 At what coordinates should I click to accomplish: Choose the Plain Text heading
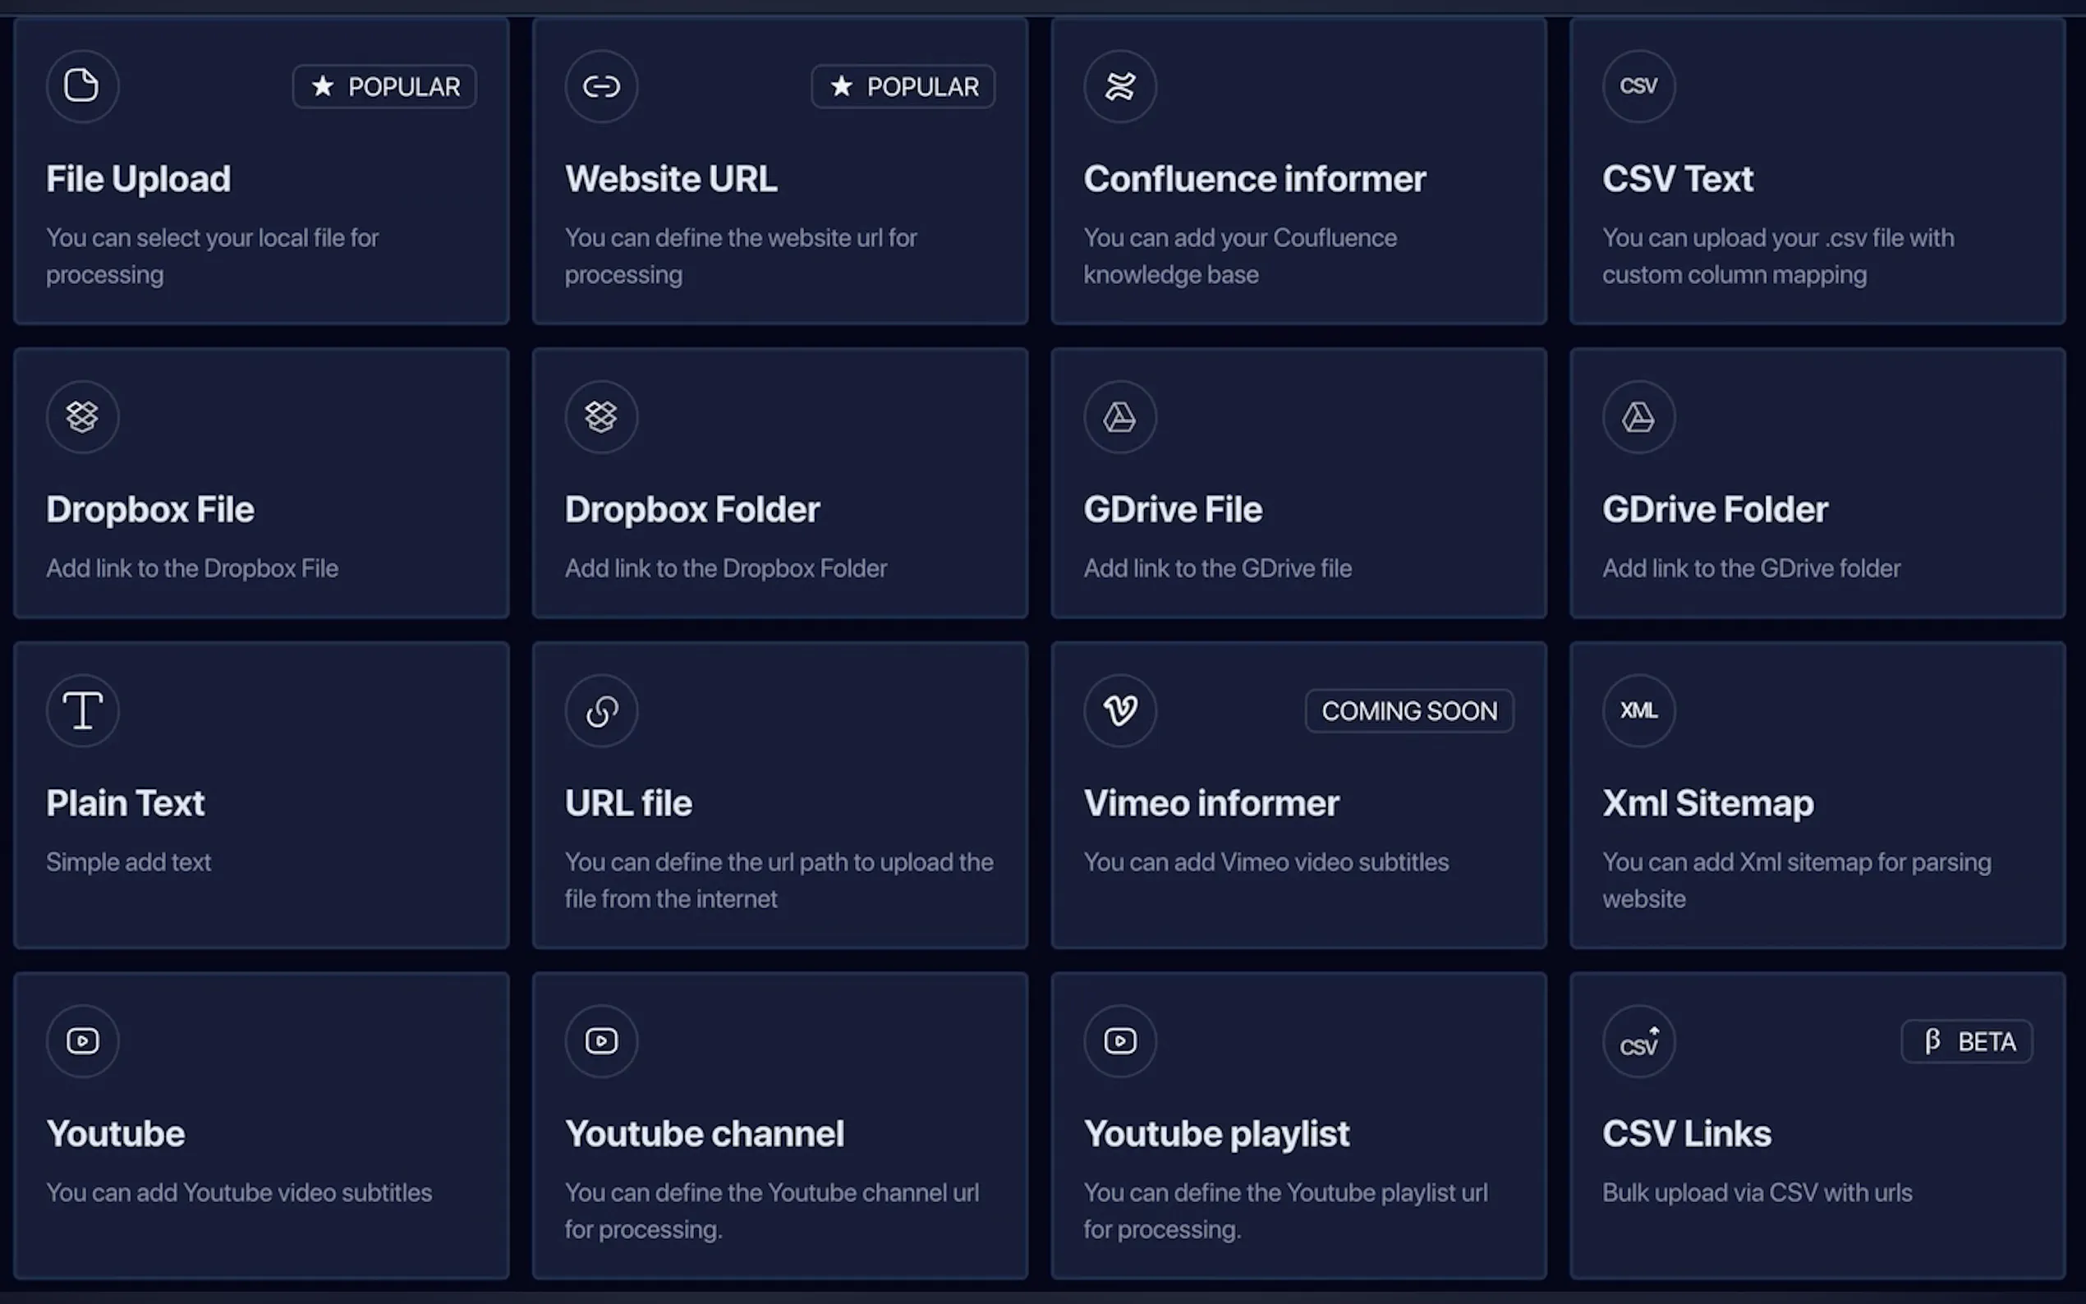[x=126, y=804]
